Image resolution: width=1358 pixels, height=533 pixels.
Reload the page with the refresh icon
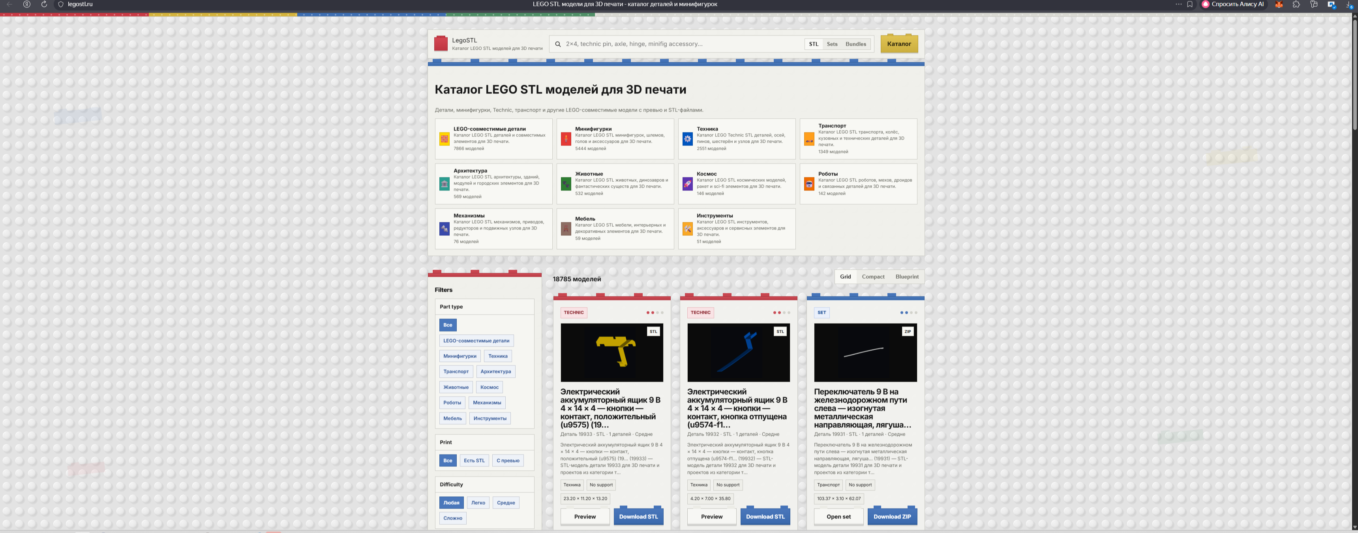[44, 4]
